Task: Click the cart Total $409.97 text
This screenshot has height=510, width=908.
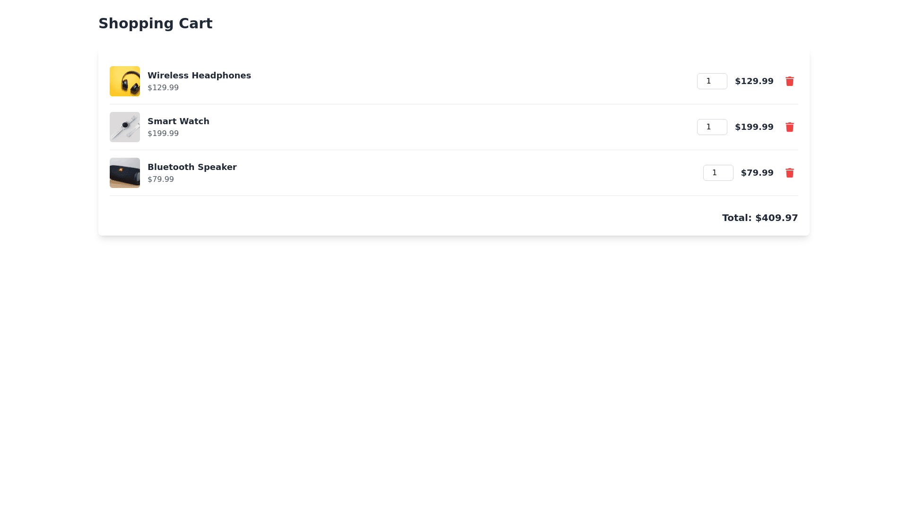Action: (x=760, y=218)
